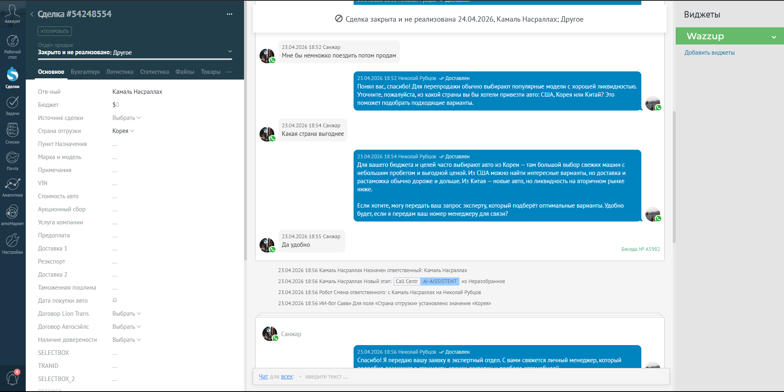Edit the Бюджет $0 field
The image size is (784, 392).
click(x=116, y=105)
